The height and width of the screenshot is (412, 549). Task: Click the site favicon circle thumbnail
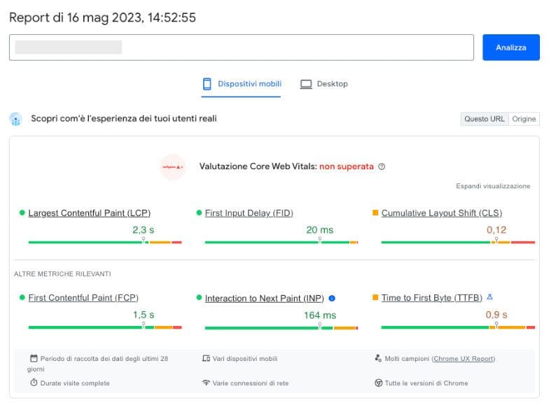click(x=172, y=167)
